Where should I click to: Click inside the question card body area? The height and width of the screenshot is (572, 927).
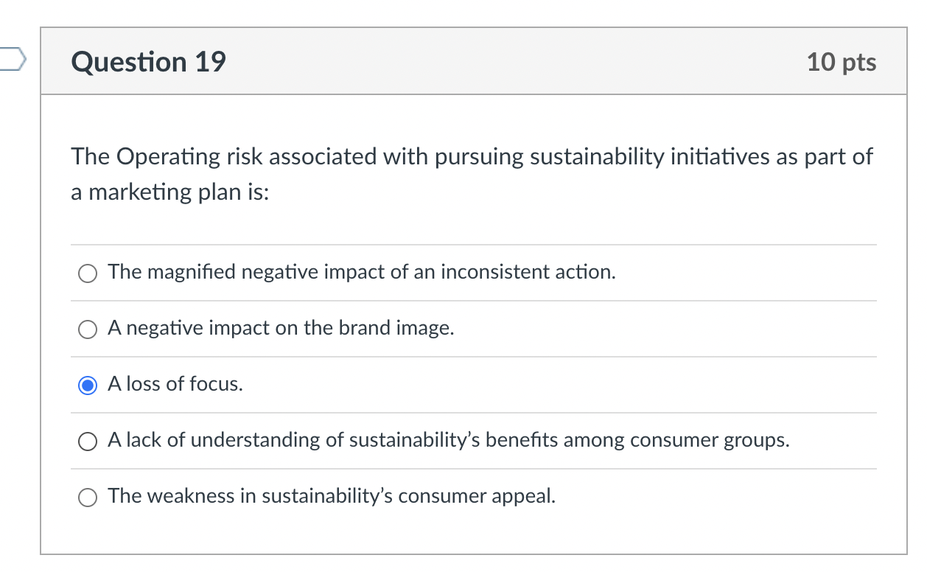472,221
